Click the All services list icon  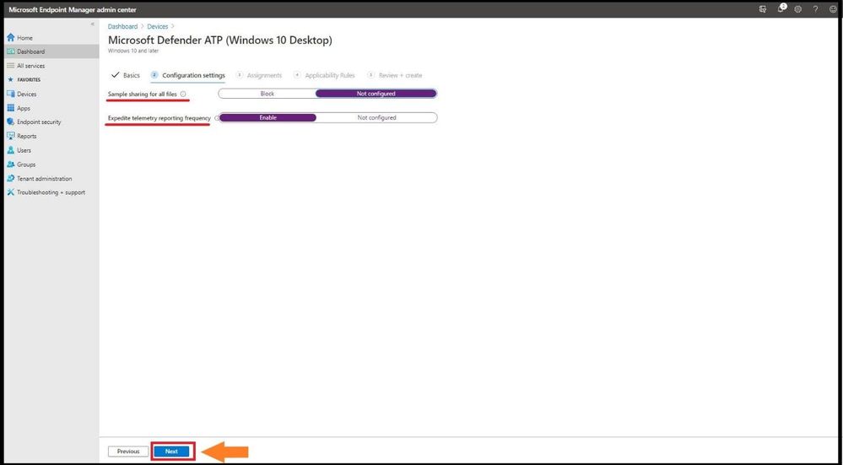(x=10, y=66)
